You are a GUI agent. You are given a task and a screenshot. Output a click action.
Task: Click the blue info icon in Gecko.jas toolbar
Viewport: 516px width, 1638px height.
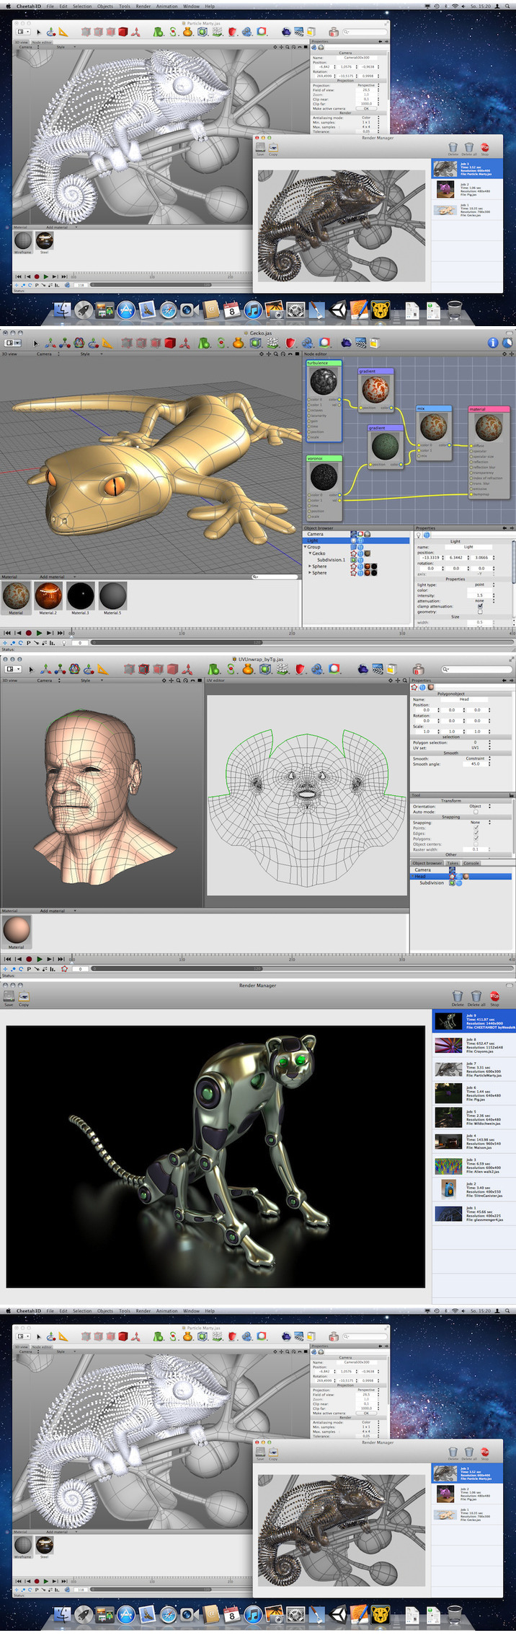click(493, 343)
